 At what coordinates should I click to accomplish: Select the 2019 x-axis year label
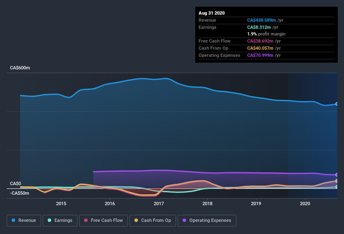pyautogui.click(x=256, y=203)
